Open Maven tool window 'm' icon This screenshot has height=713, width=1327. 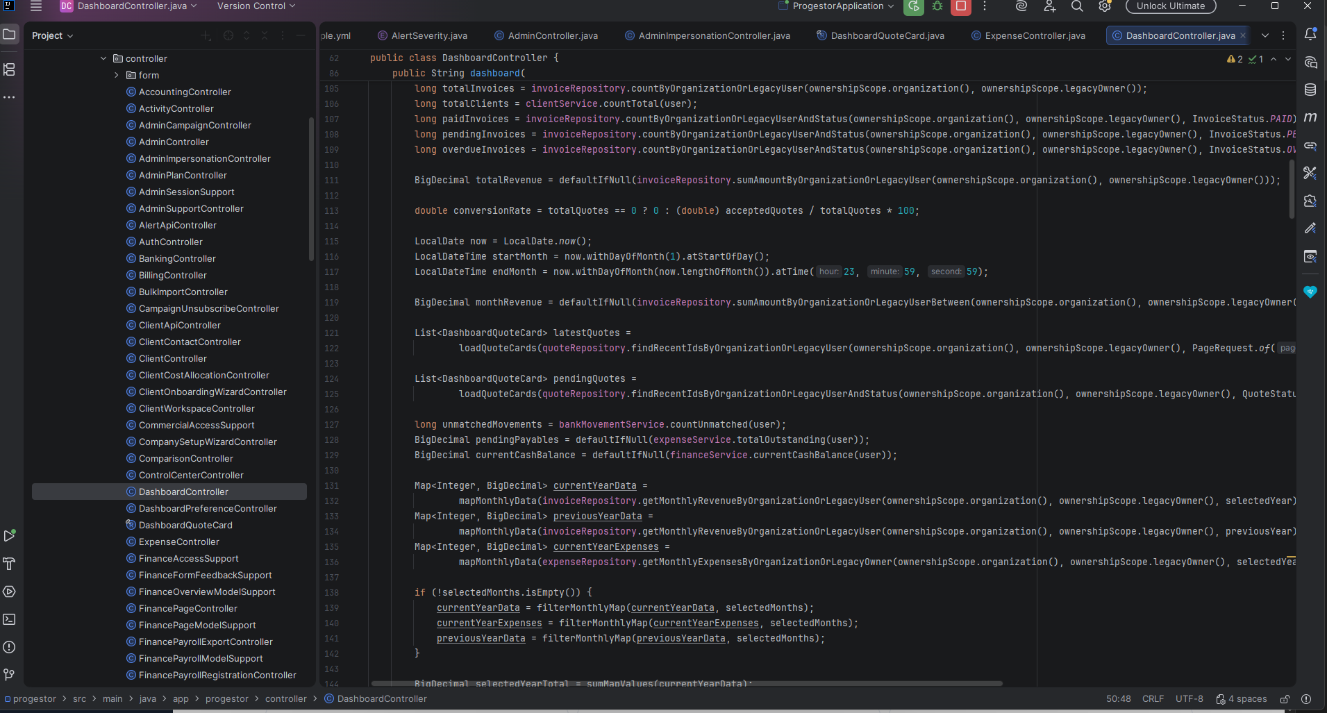click(1310, 117)
